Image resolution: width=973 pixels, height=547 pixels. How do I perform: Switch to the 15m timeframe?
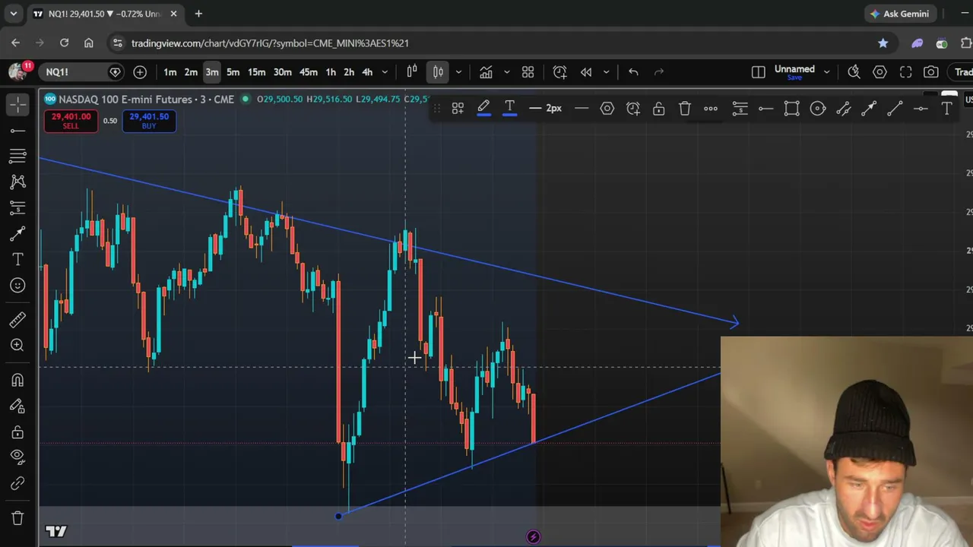(x=256, y=72)
